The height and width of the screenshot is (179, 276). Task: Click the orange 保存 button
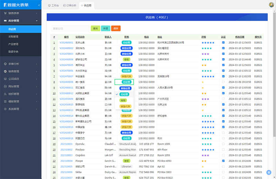coord(116,29)
